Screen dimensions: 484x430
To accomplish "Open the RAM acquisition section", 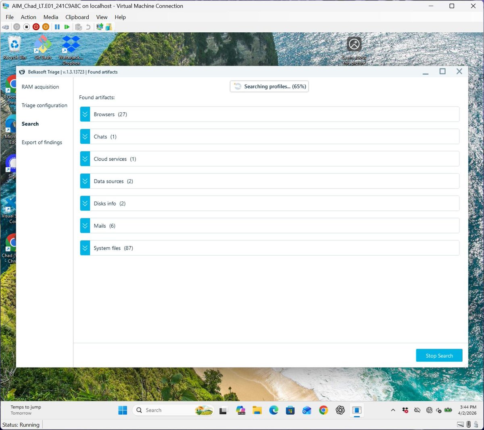I will click(x=40, y=87).
